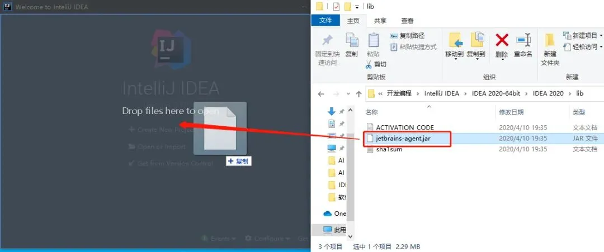Select the file ACTIVATION_CODE

(405, 127)
